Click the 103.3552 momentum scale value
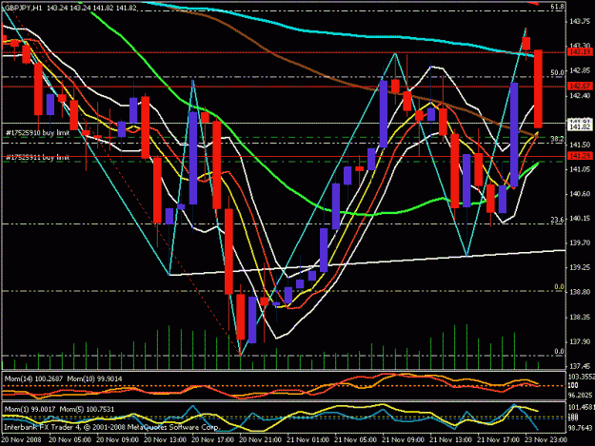This screenshot has height=446, width=595. coord(581,377)
